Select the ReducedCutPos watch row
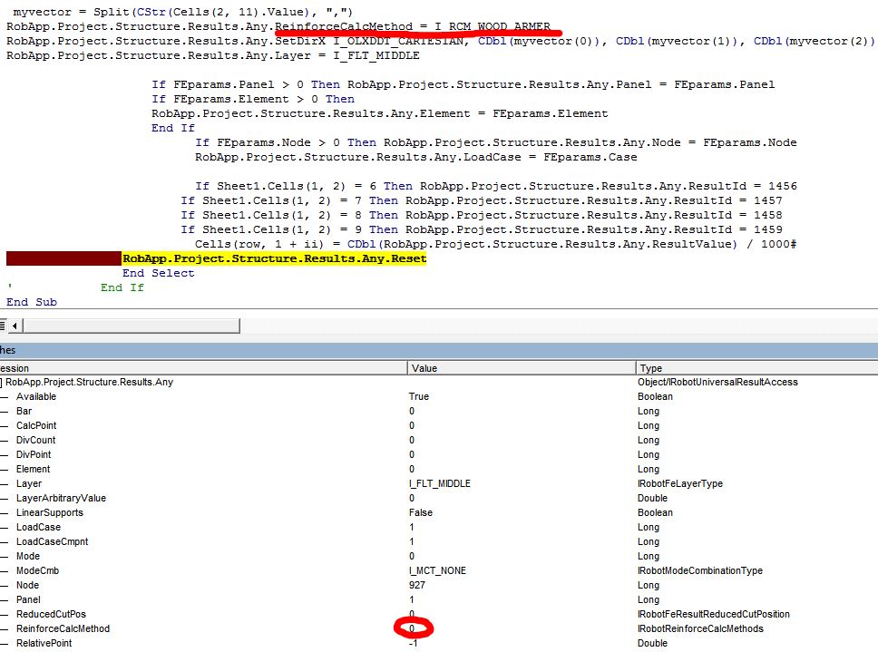Viewport: 878px width, 652px height. click(439, 614)
